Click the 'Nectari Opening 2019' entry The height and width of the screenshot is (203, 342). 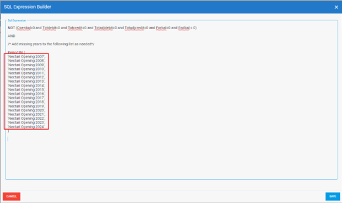(26, 106)
